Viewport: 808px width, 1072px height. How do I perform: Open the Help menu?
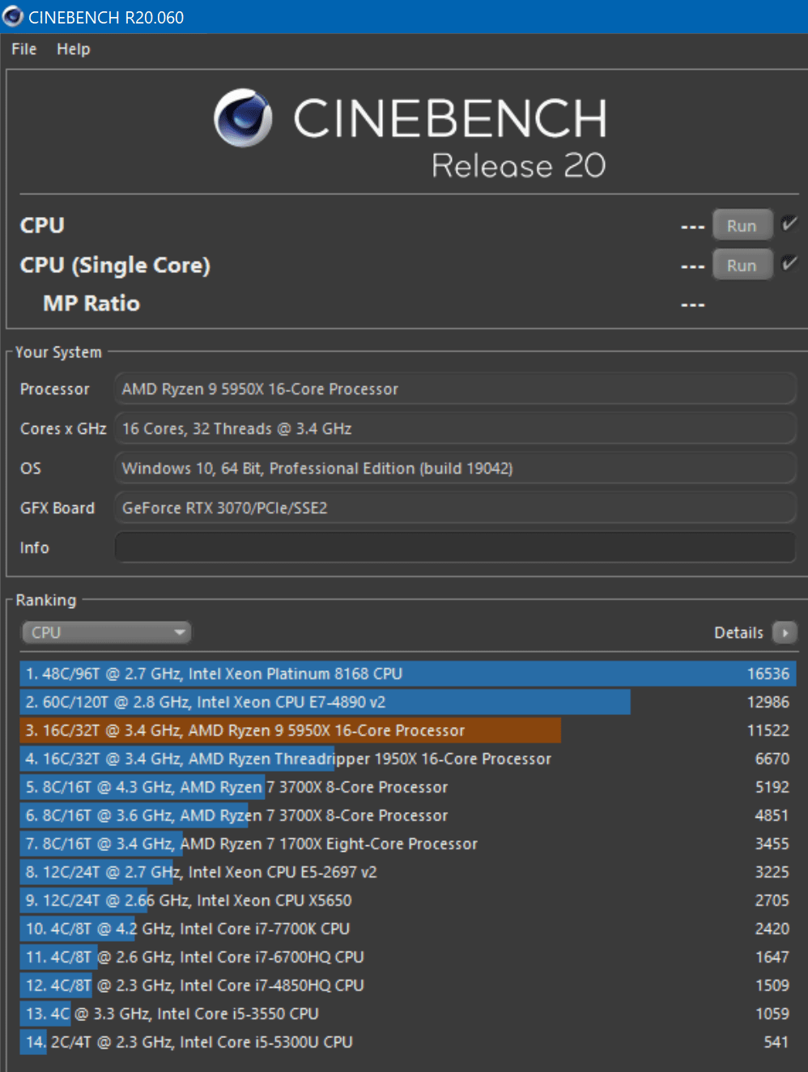73,49
